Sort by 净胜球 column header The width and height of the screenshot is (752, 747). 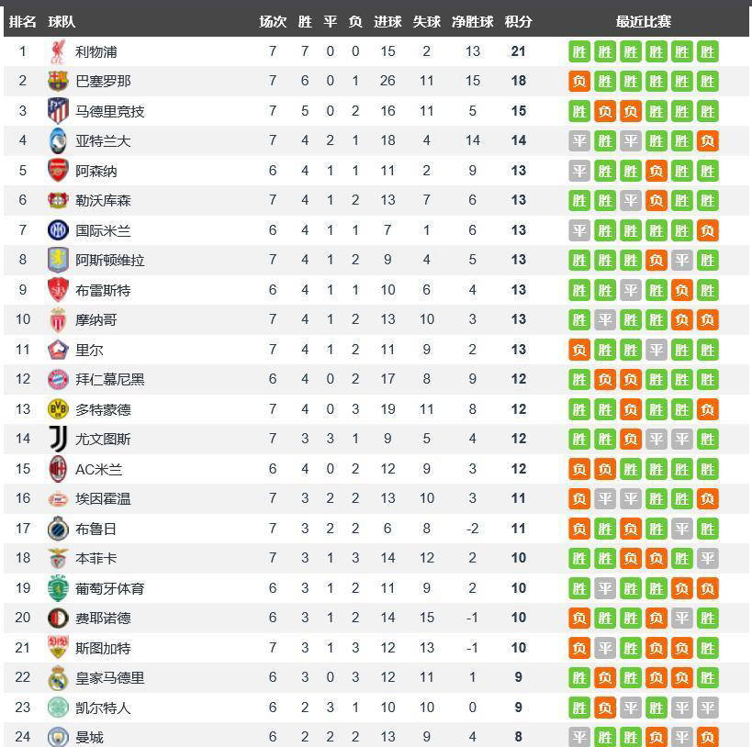pyautogui.click(x=472, y=22)
